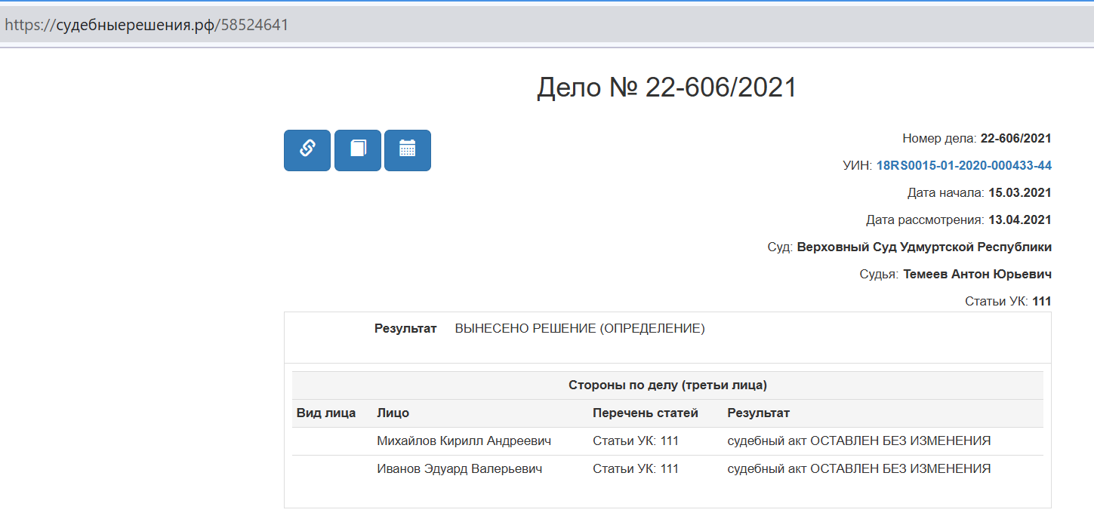Click court name Верховный Суд Удмуртской Республики

(924, 247)
